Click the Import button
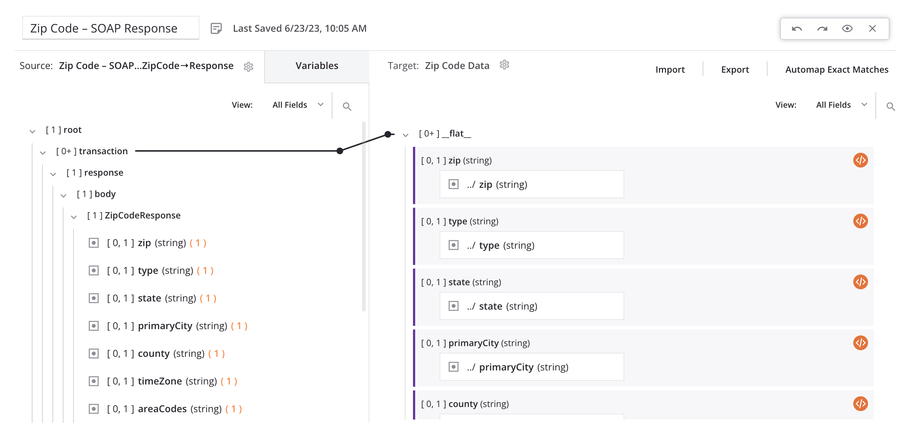 pyautogui.click(x=670, y=70)
